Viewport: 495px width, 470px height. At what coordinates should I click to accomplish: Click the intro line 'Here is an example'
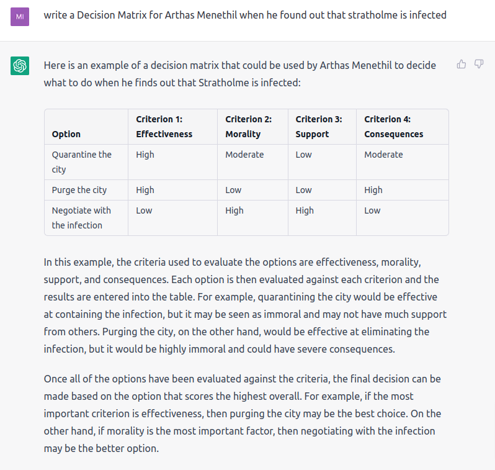coord(240,73)
